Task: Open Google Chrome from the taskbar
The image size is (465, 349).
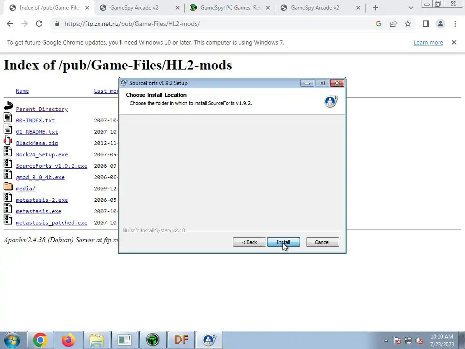Action: click(40, 340)
